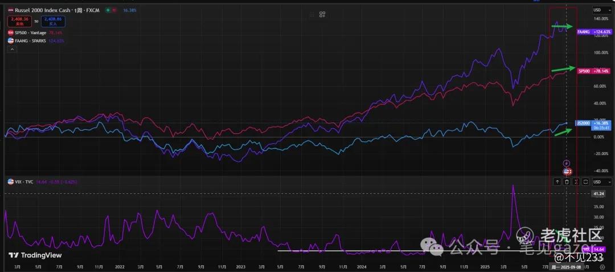The width and height of the screenshot is (615, 272).
Task: Click the 2023 year label on time axis
Action: pos(240,267)
